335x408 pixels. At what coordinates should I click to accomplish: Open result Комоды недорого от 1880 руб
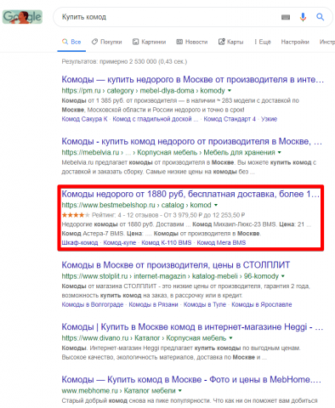tap(190, 194)
